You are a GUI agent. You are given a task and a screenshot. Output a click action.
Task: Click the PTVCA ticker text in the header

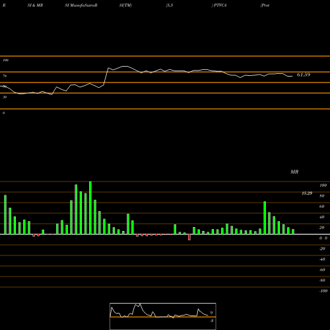pyautogui.click(x=220, y=5)
